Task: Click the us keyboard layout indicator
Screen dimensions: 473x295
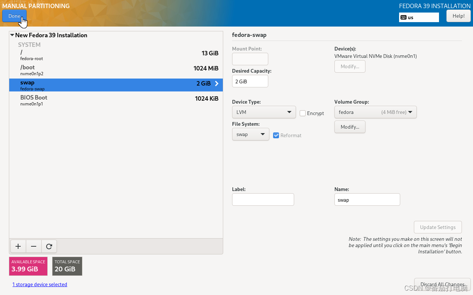Action: pyautogui.click(x=419, y=17)
